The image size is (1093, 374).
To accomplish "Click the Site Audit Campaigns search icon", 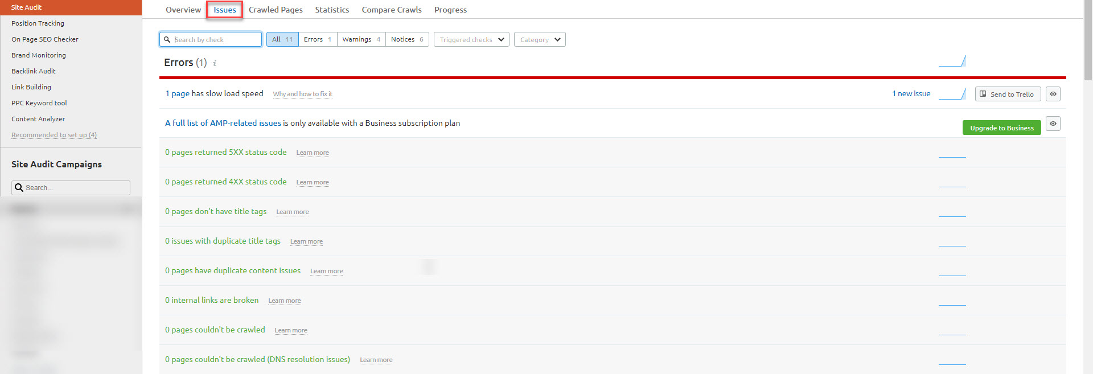I will 19,187.
